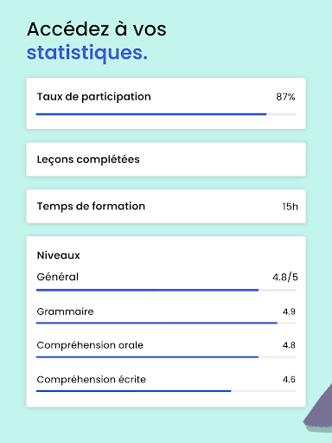This screenshot has width=332, height=443.
Task: Click the Niveaux section heading
Action: [59, 255]
